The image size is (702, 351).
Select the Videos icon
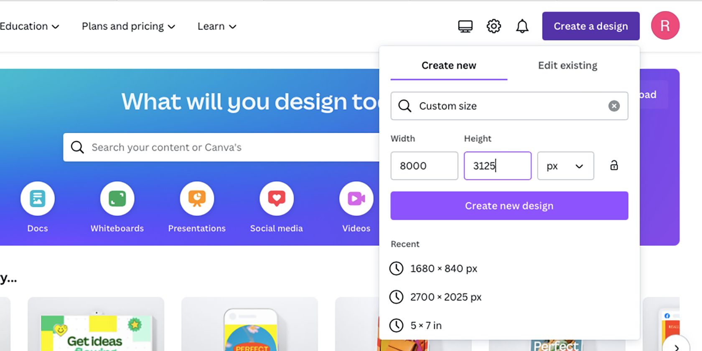(356, 198)
